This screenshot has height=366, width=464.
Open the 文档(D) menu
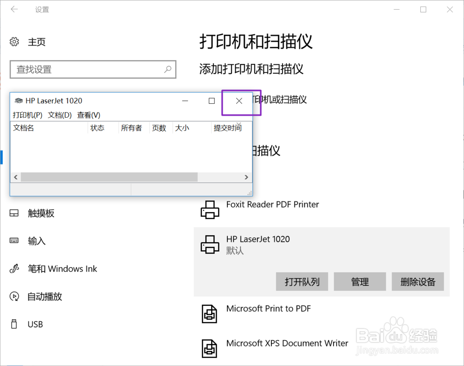(x=60, y=115)
